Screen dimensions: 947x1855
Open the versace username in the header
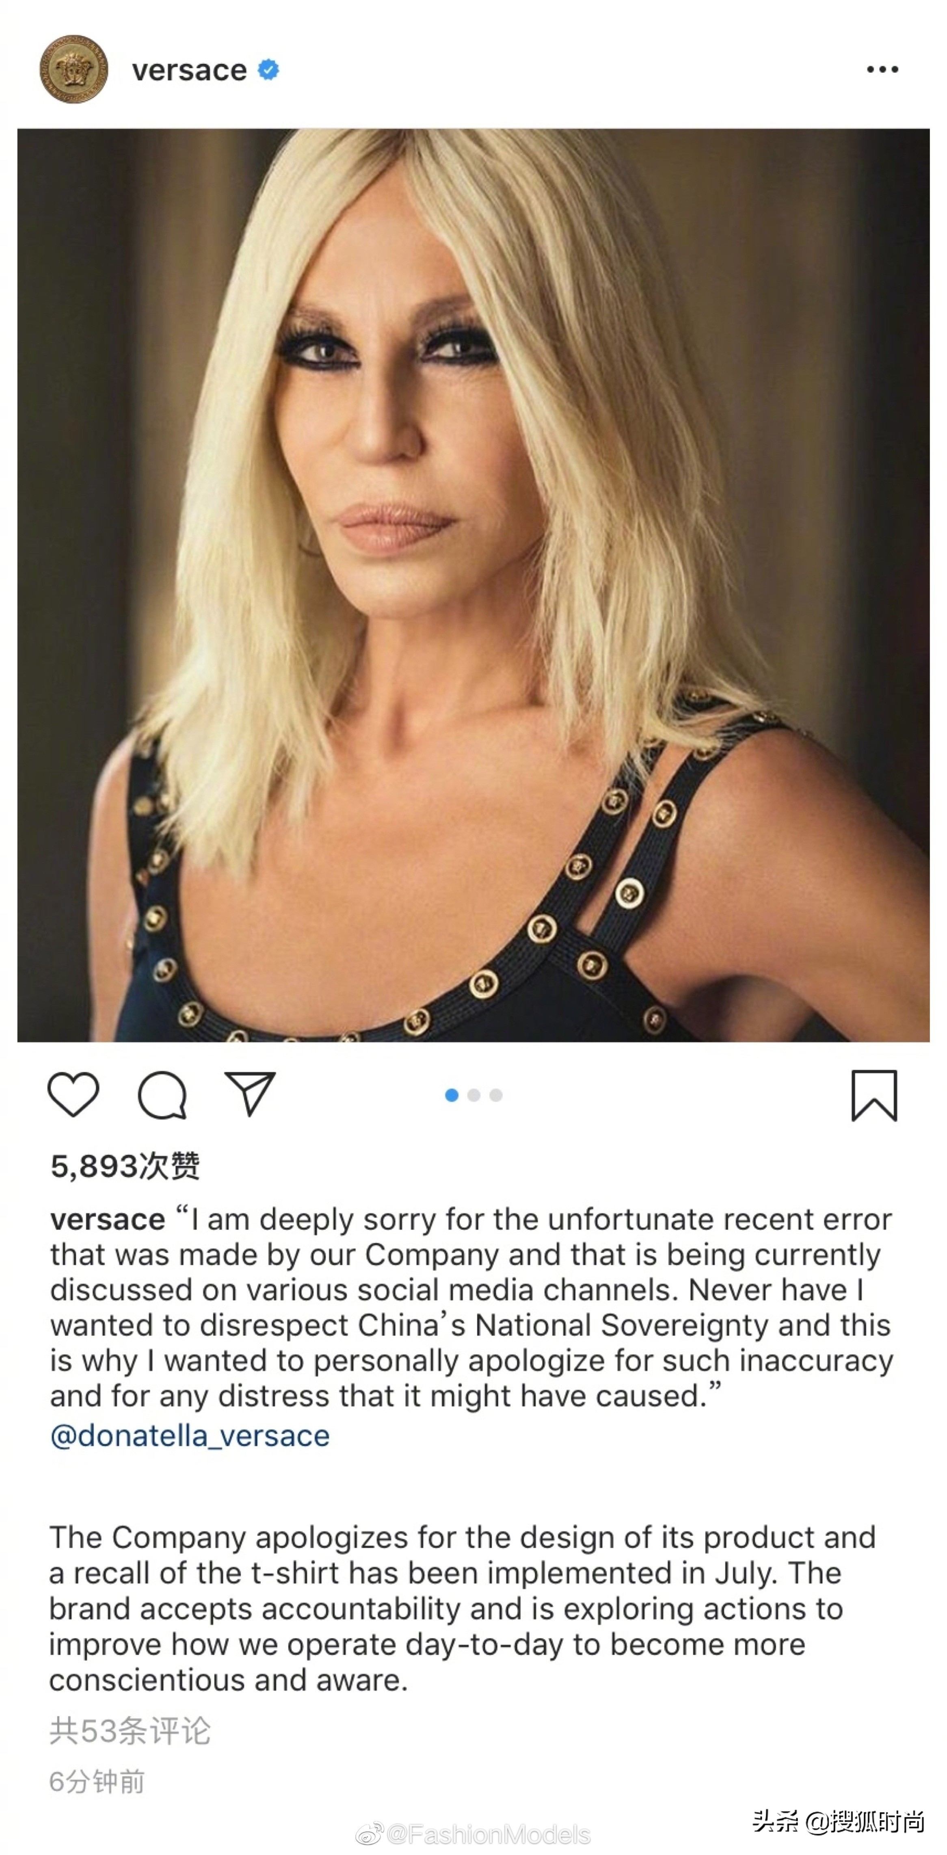click(x=189, y=70)
